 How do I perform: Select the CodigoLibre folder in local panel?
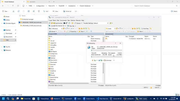53,54
